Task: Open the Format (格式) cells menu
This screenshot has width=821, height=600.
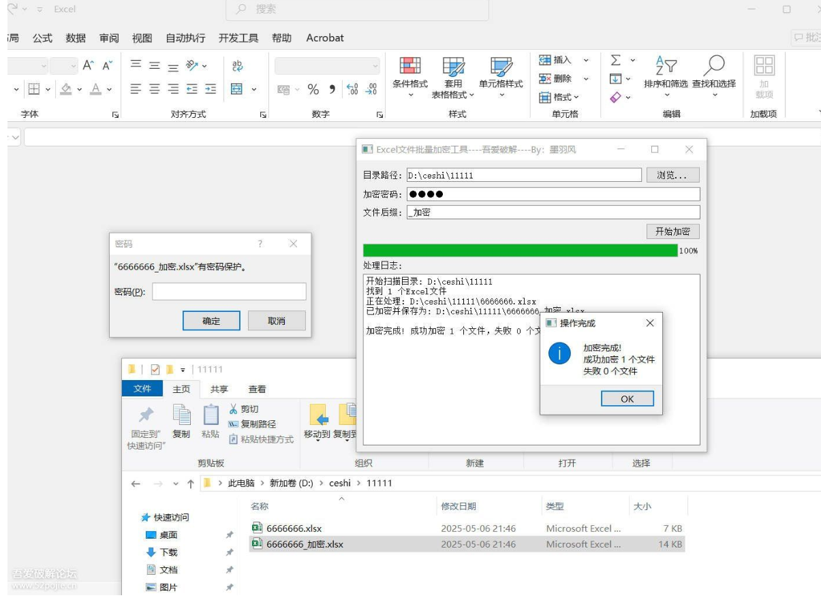Action: pos(559,97)
